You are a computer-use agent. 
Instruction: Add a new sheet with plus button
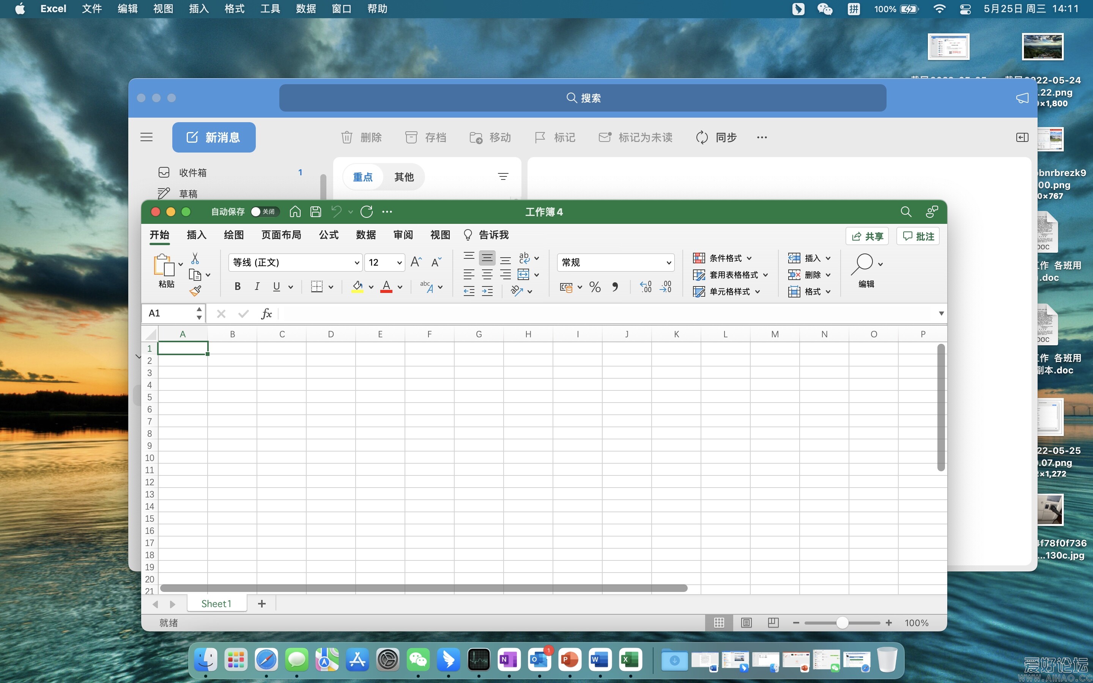tap(261, 603)
